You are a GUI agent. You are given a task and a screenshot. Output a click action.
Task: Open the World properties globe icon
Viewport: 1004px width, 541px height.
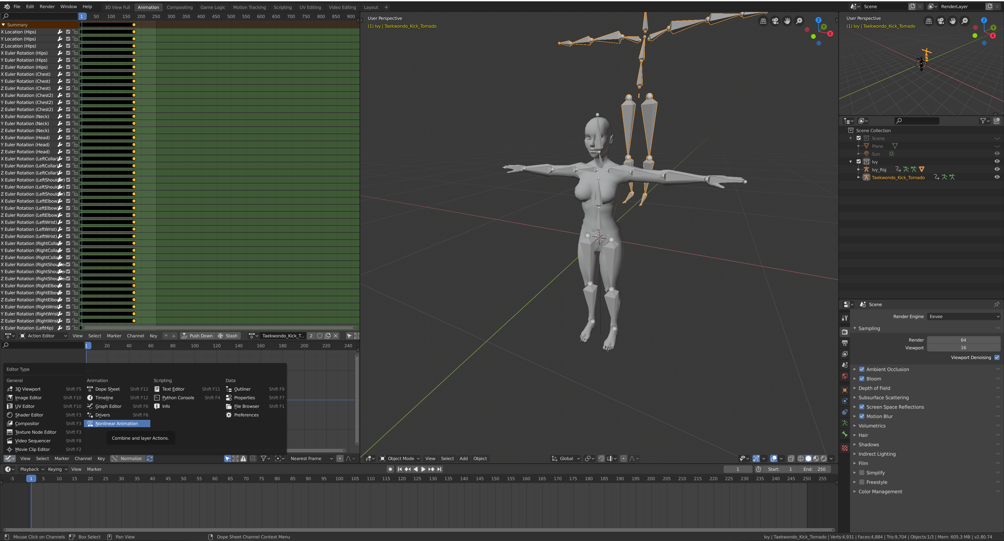click(x=845, y=376)
